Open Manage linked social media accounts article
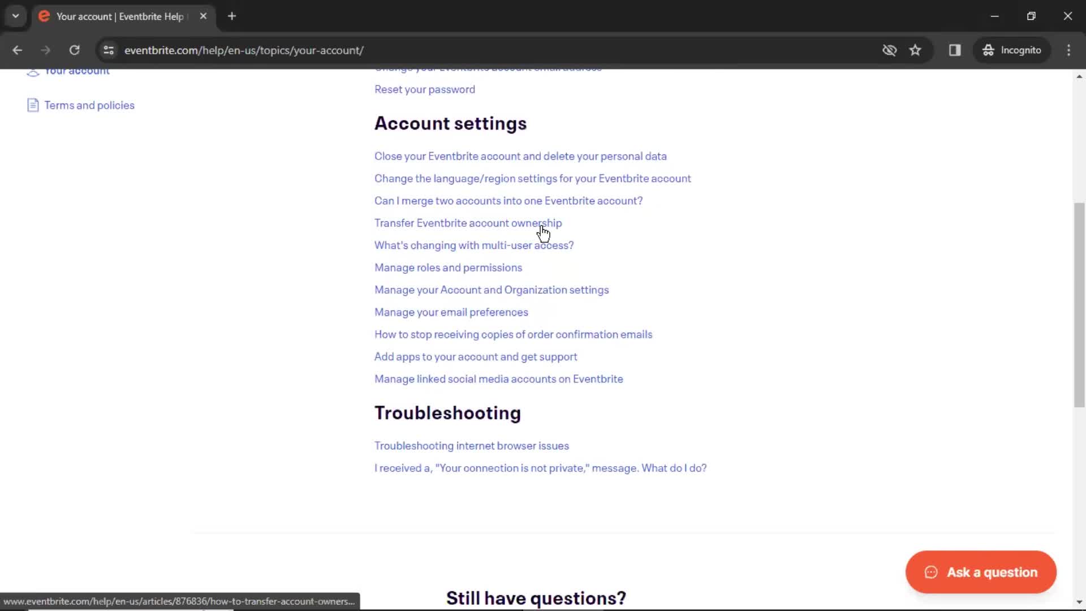The image size is (1086, 611). click(x=499, y=379)
